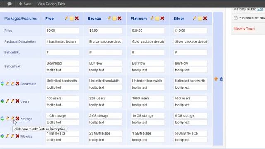This screenshot has width=265, height=149.
Task: Click the pencil edit icon for Platinum package
Action: point(152,18)
